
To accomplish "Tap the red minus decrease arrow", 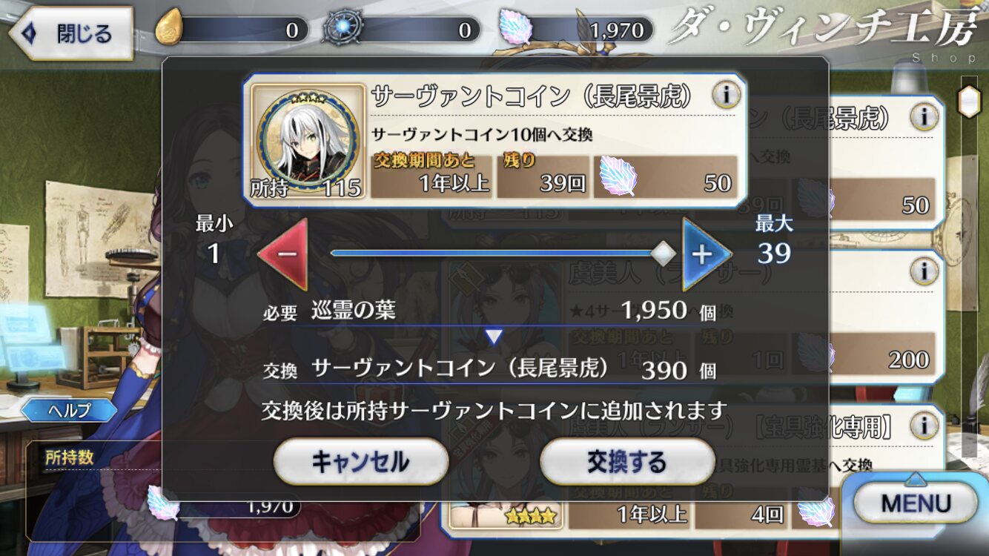I will click(x=283, y=254).
